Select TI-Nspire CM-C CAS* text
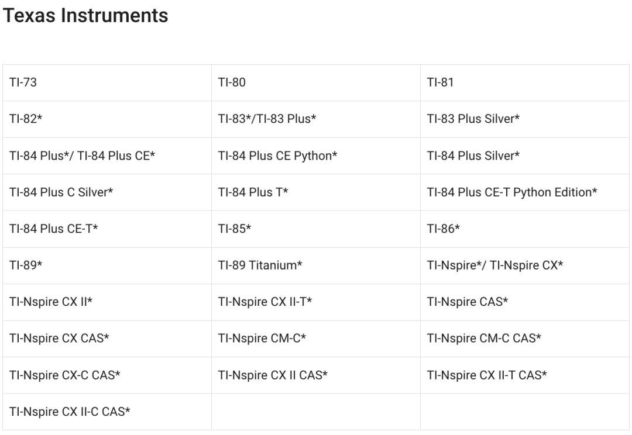Screen dimensions: 632x435 (x=484, y=339)
